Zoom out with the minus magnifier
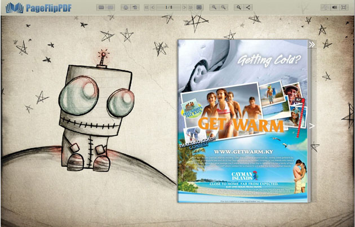This screenshot has width=355, height=227. point(223,7)
